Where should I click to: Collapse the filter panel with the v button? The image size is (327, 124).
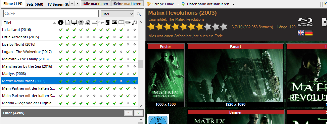pyautogui.click(x=138, y=113)
